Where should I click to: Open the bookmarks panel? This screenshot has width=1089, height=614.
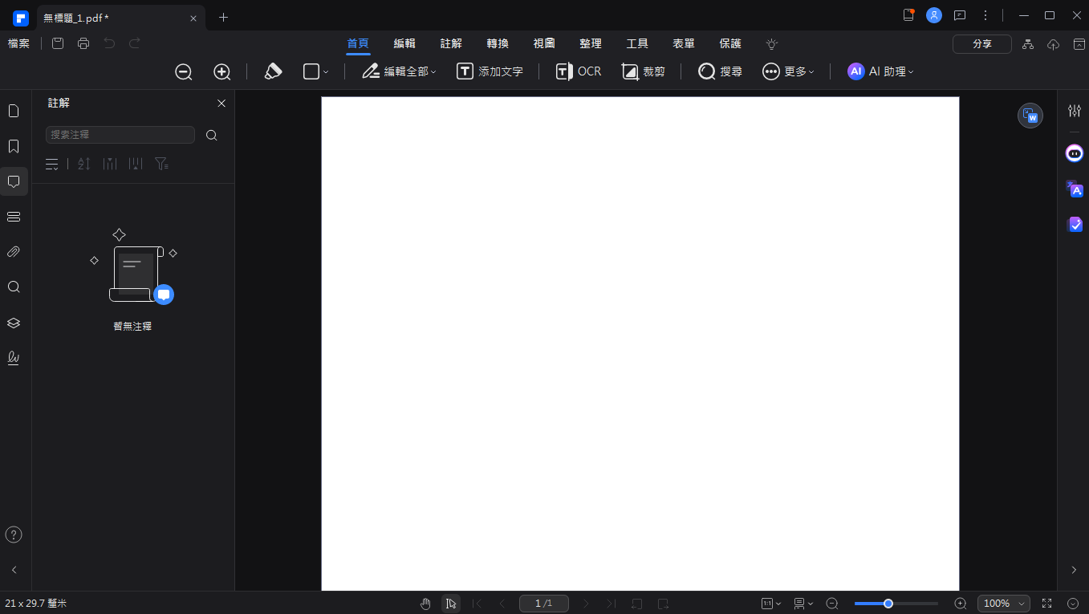pos(14,145)
